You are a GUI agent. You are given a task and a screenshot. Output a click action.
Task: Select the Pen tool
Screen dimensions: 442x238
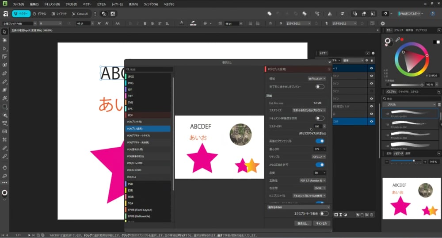click(4, 73)
